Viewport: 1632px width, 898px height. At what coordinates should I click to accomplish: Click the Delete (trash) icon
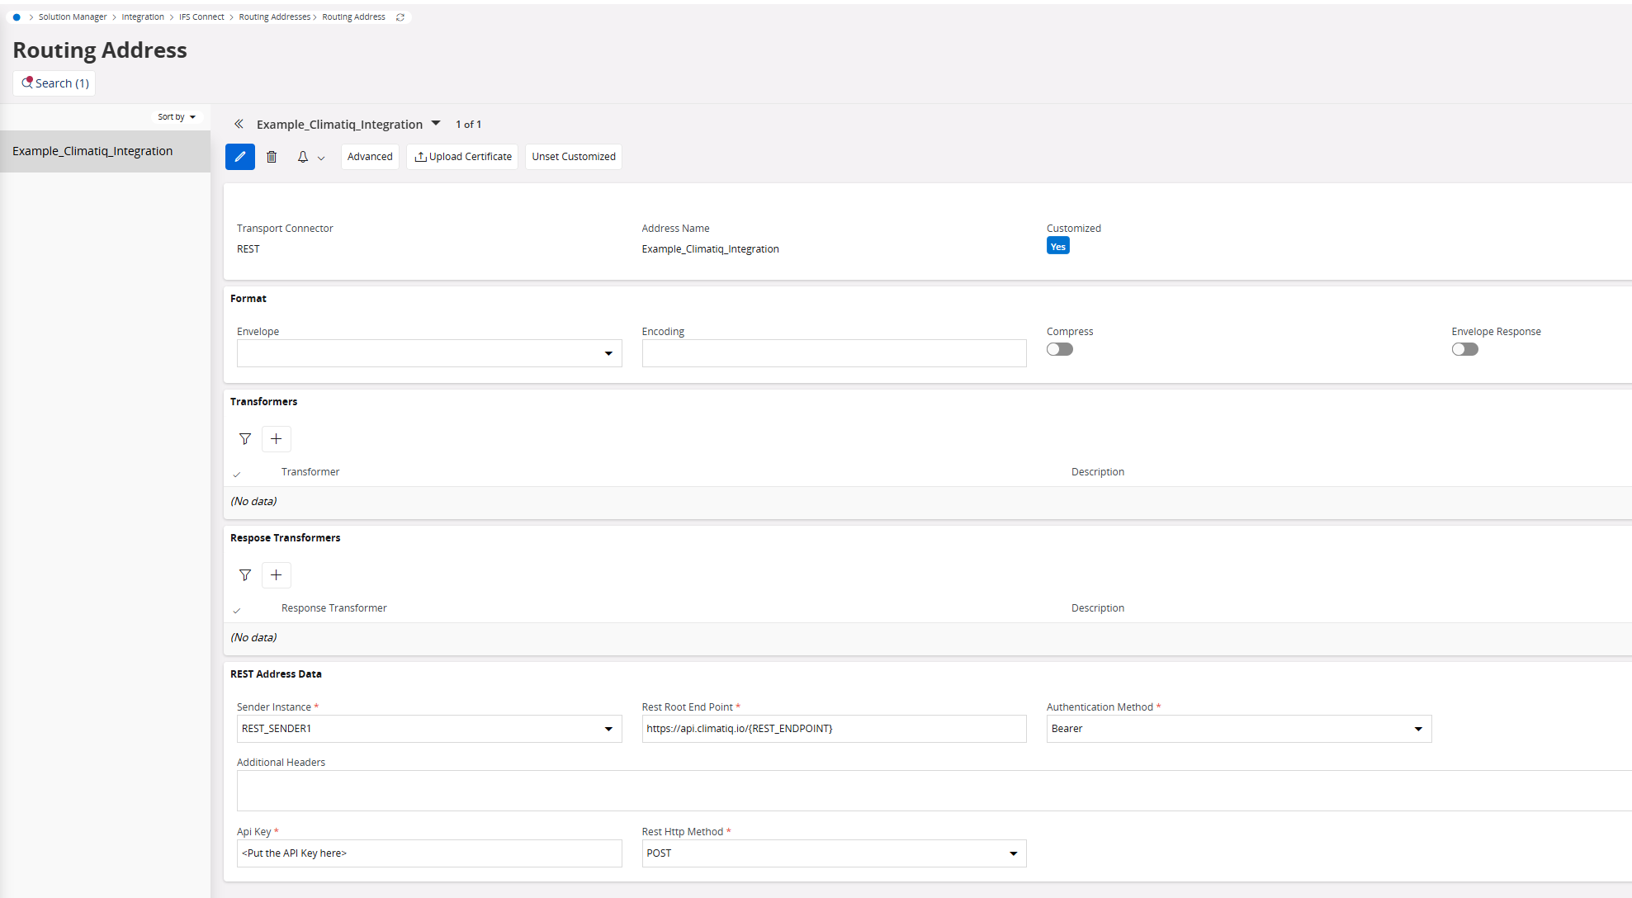[x=272, y=157]
